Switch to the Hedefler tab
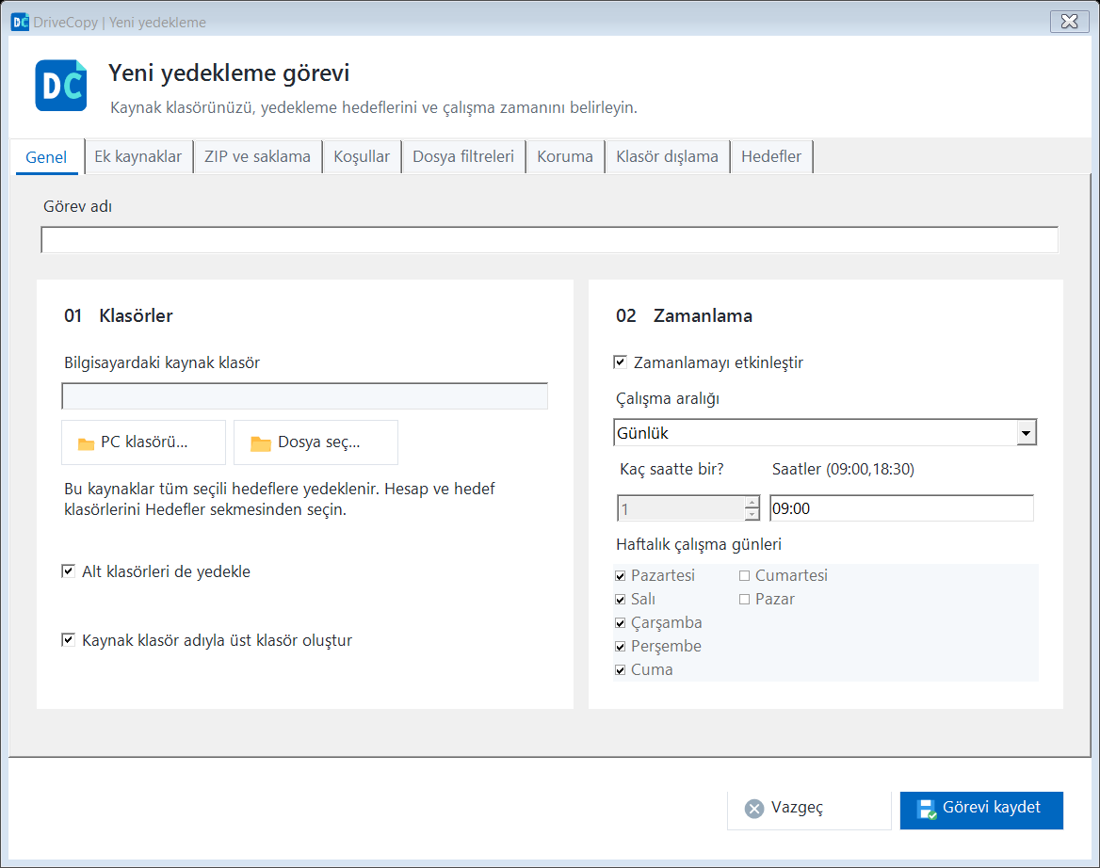The image size is (1100, 868). click(x=771, y=156)
